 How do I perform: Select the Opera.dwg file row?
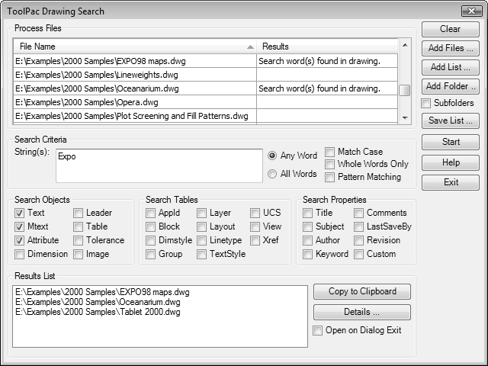coord(206,102)
